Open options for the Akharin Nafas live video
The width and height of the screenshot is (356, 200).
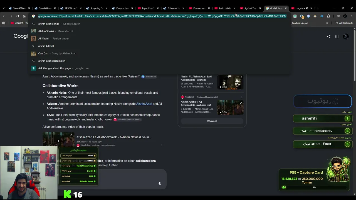pos(162,145)
